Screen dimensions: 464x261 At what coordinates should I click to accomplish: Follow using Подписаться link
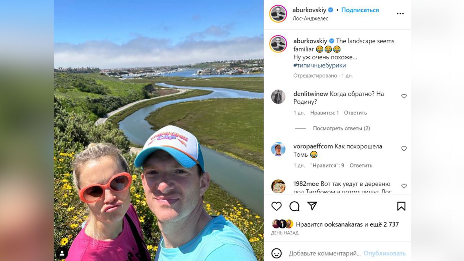pyautogui.click(x=360, y=10)
